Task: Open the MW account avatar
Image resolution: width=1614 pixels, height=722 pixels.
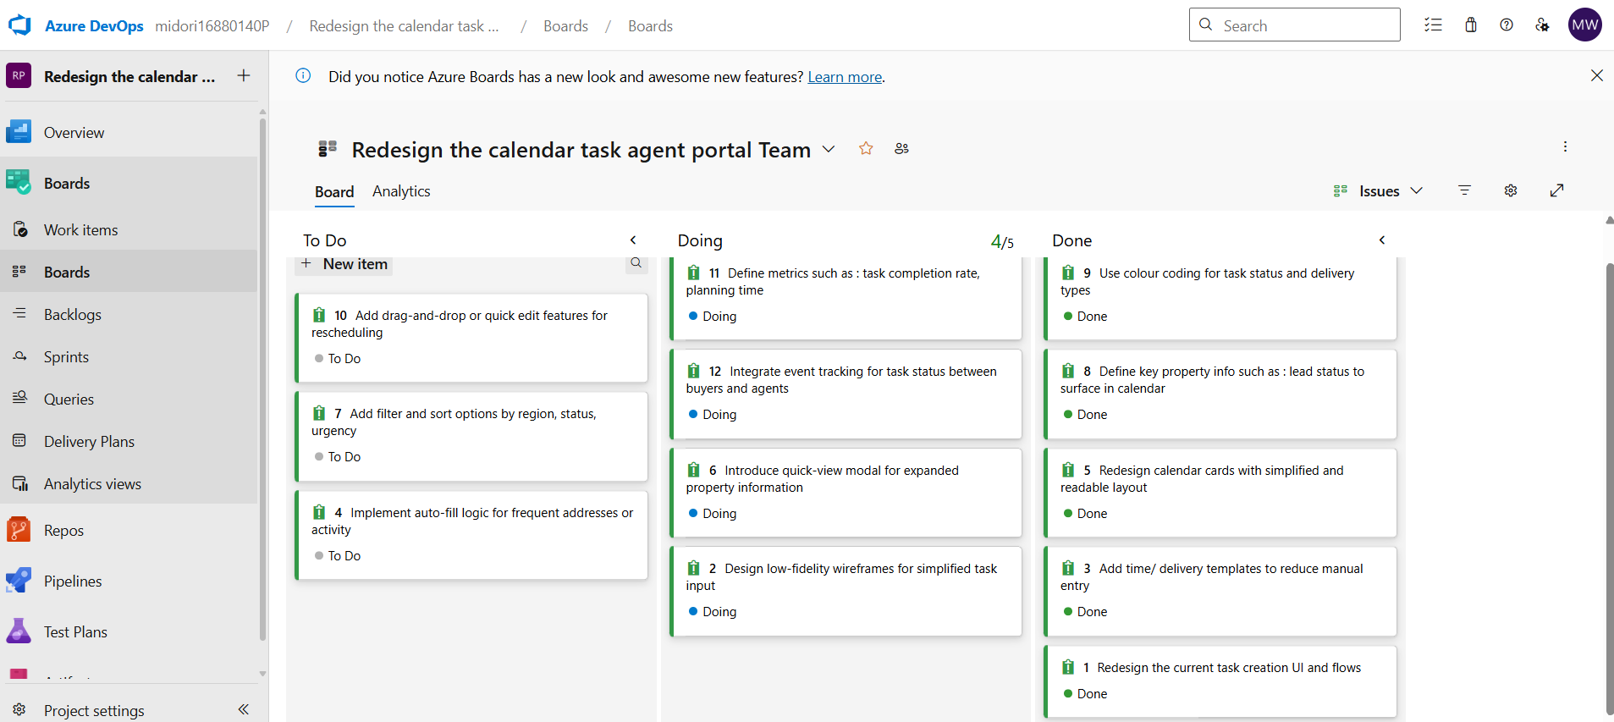Action: [1584, 25]
